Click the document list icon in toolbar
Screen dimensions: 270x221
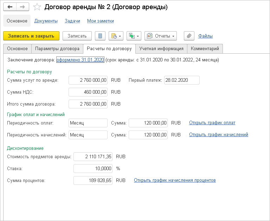pos(101,36)
